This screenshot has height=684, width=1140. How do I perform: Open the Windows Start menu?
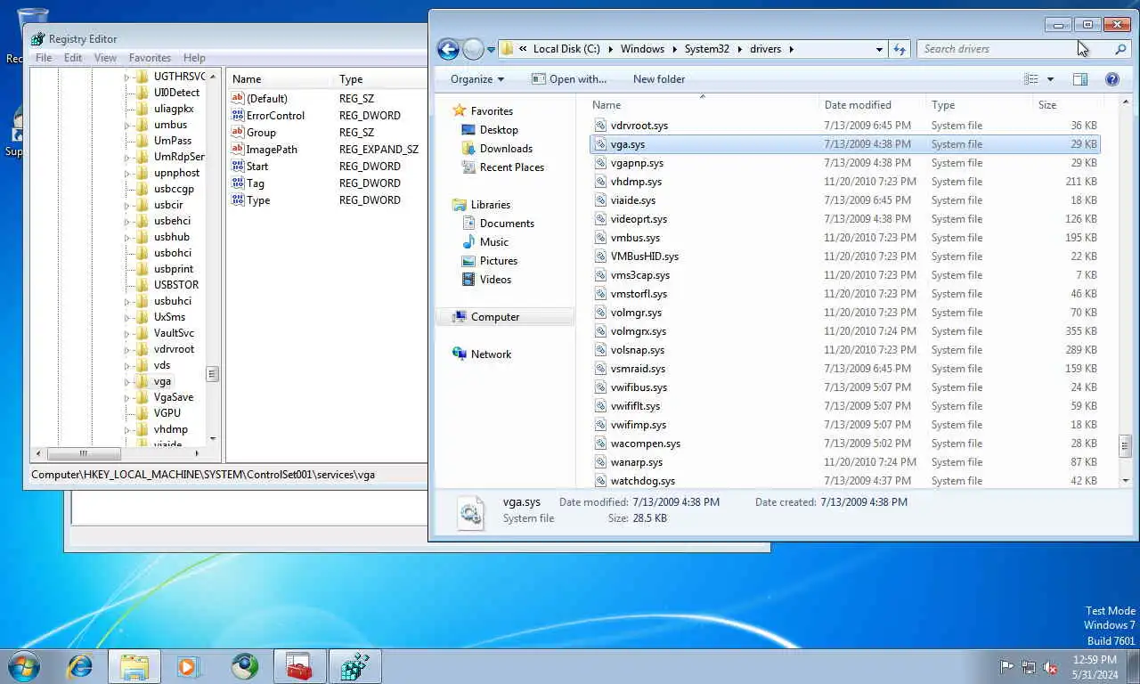pyautogui.click(x=24, y=666)
